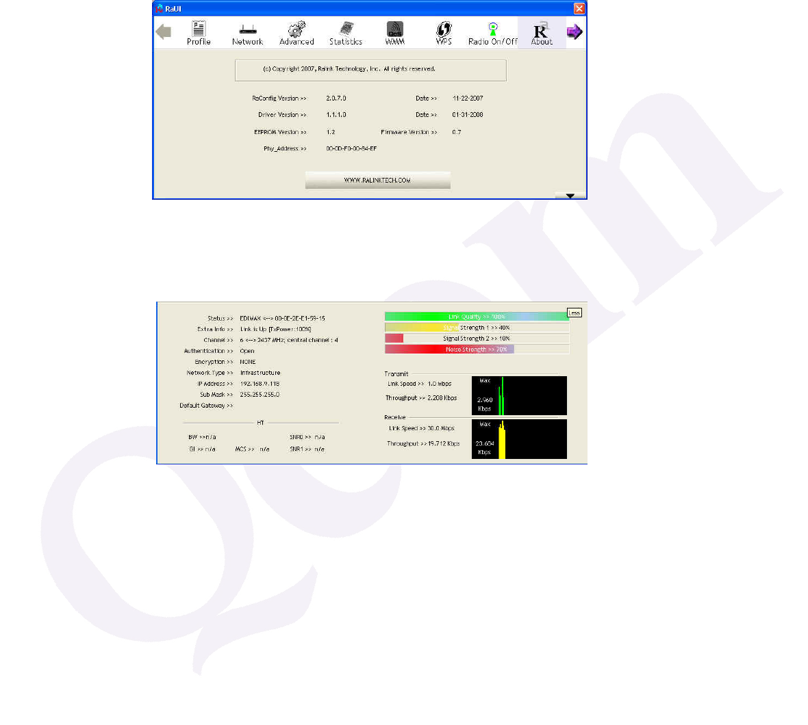Toggle Radio On/Off
Image resolution: width=808 pixels, height=725 pixels.
492,33
